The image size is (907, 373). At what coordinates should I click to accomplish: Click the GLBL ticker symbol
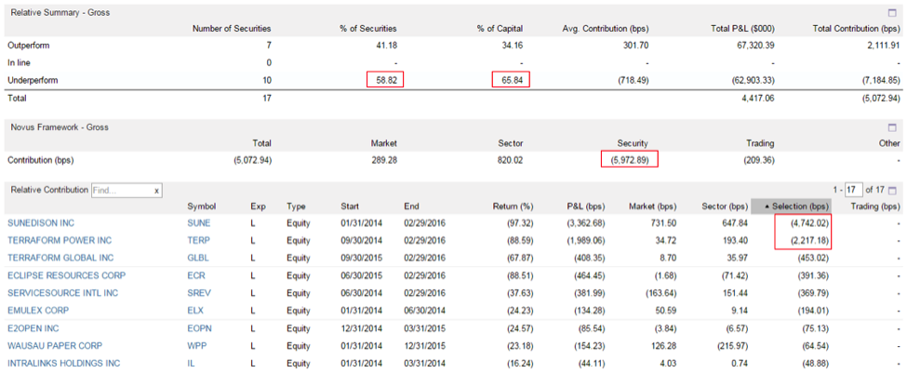tap(198, 258)
